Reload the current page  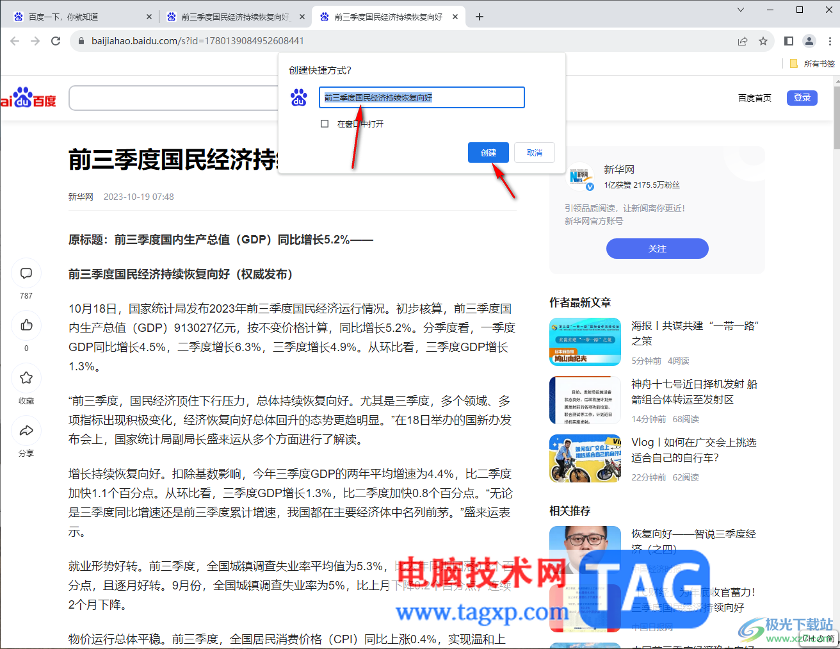[x=56, y=41]
